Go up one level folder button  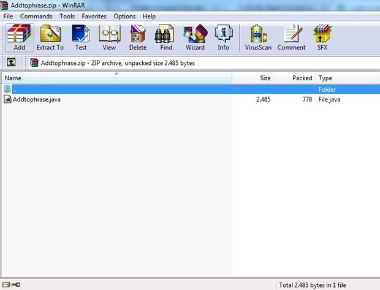[11, 62]
